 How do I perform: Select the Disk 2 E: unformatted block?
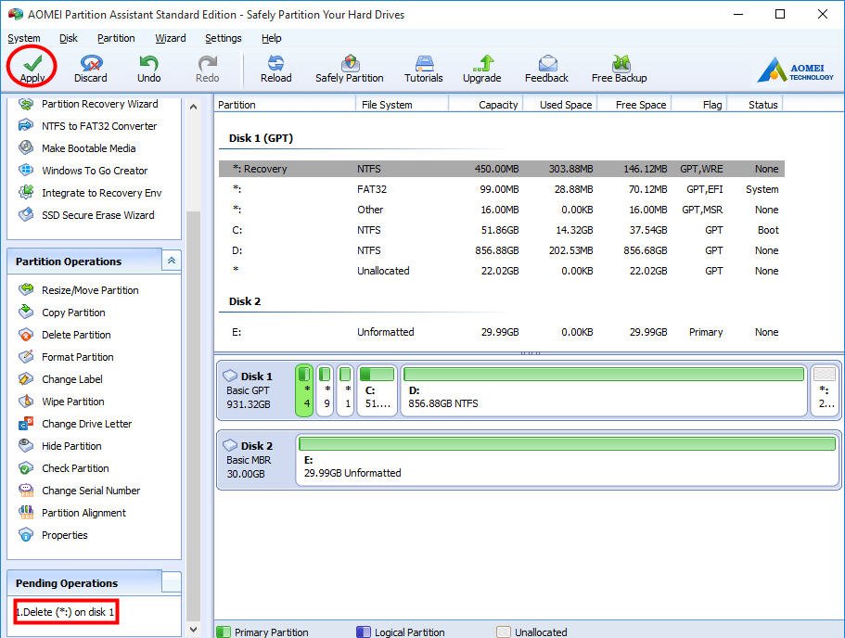click(x=566, y=459)
